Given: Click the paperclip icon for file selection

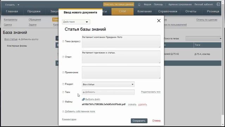Looking at the screenshot, I should (x=83, y=99).
